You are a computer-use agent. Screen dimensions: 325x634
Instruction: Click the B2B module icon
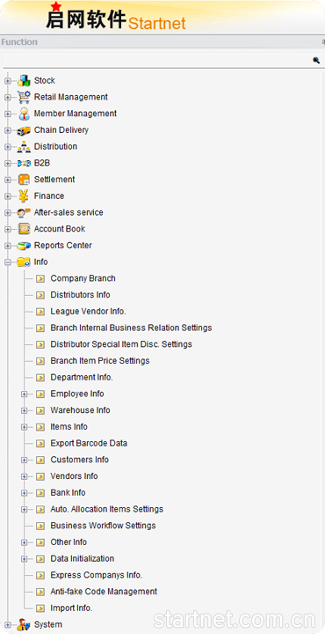pos(24,164)
